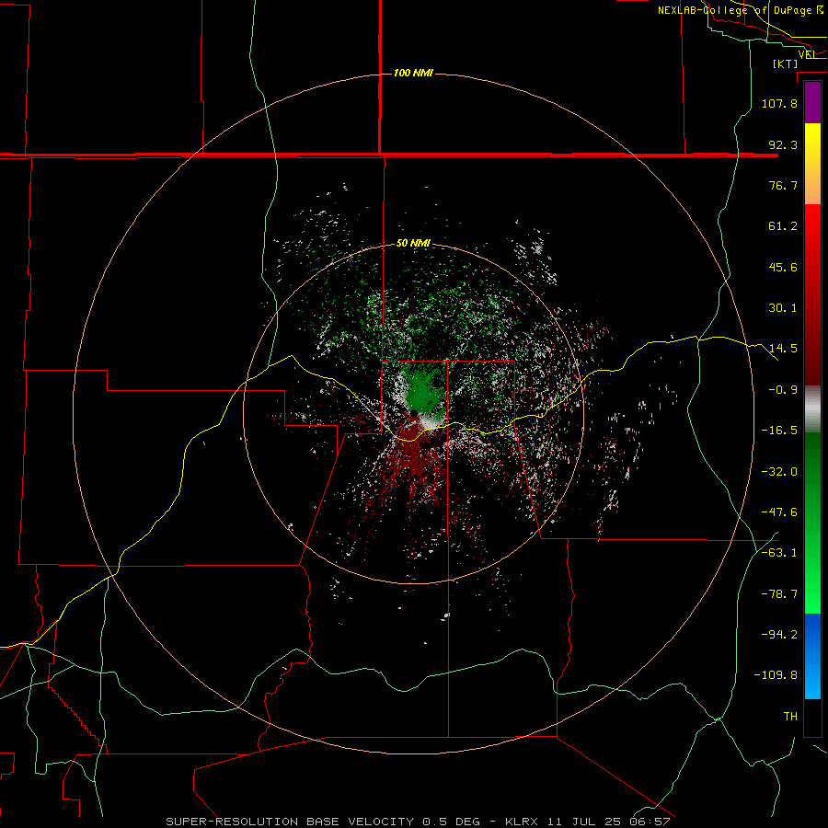Click the -47.6 velocity scale value
This screenshot has height=828, width=828.
(x=779, y=512)
